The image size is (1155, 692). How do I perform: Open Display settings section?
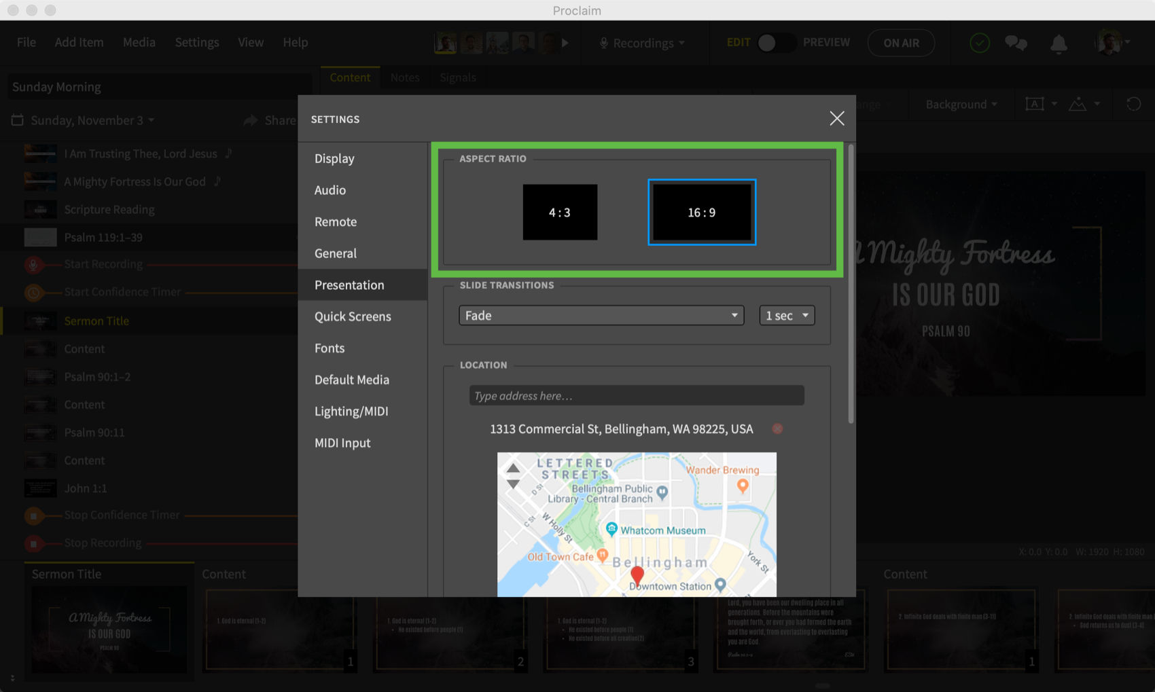pyautogui.click(x=363, y=158)
